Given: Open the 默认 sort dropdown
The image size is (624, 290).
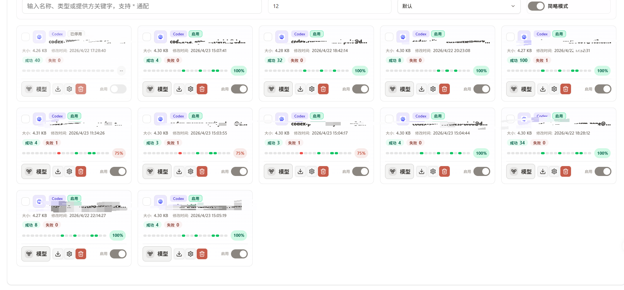Looking at the screenshot, I should click(x=459, y=6).
